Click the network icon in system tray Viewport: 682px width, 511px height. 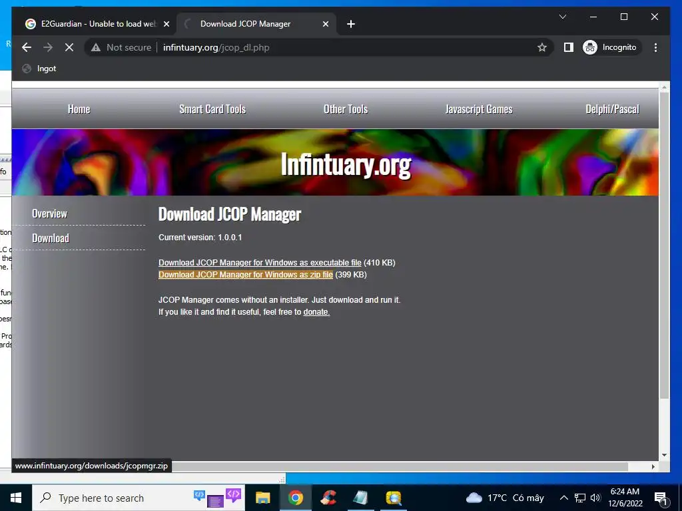(x=580, y=498)
